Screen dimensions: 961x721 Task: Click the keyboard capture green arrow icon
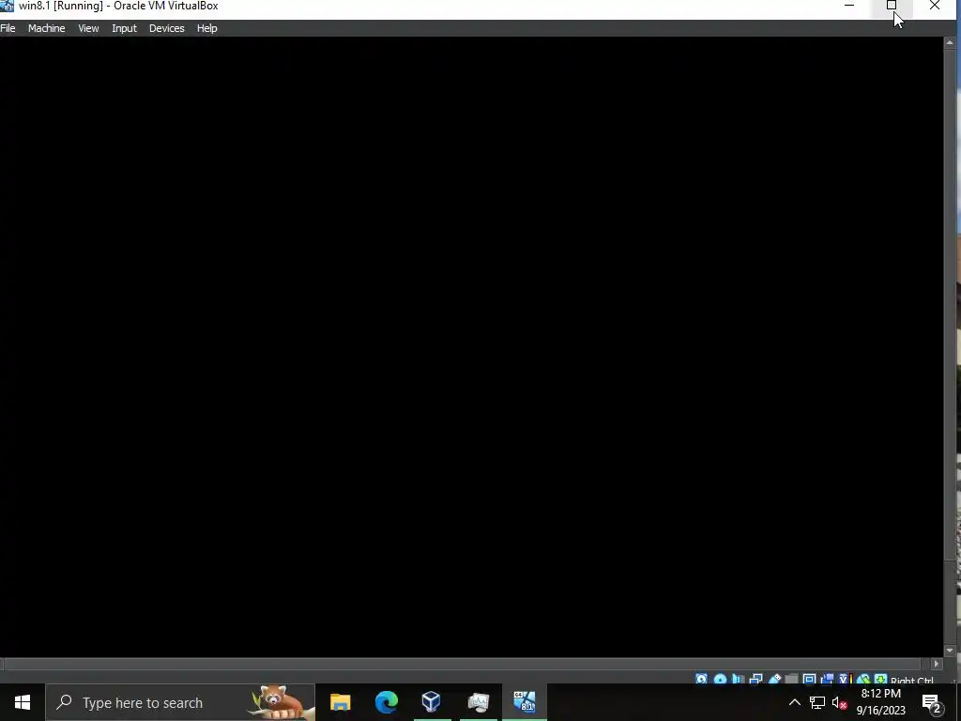click(x=880, y=680)
